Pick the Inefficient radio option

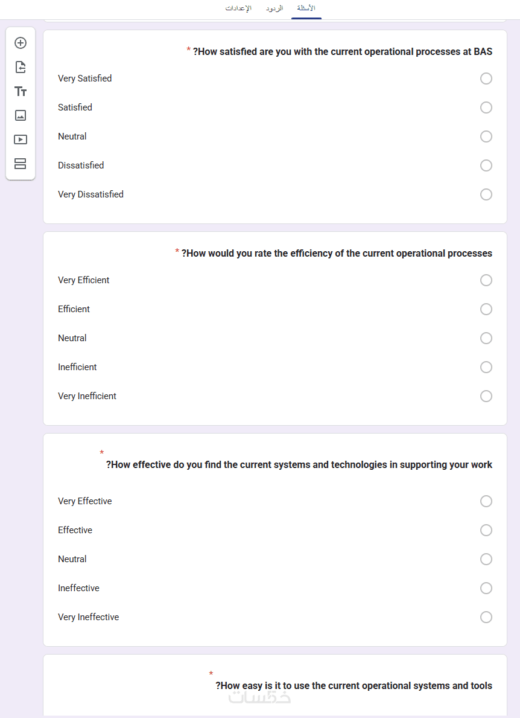click(486, 367)
